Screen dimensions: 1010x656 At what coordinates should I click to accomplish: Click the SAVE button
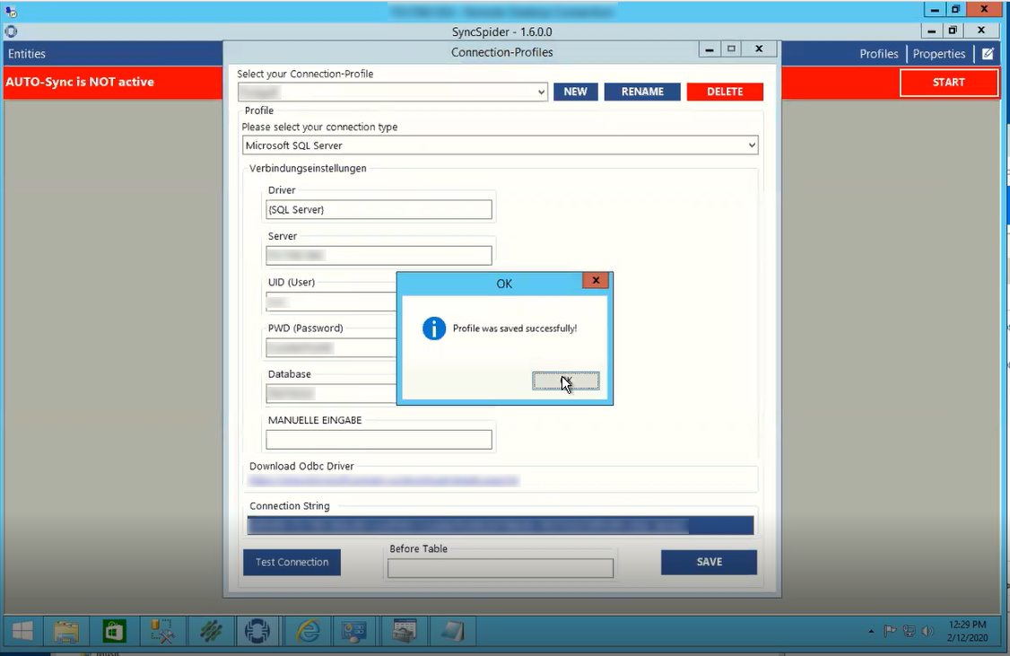click(709, 562)
